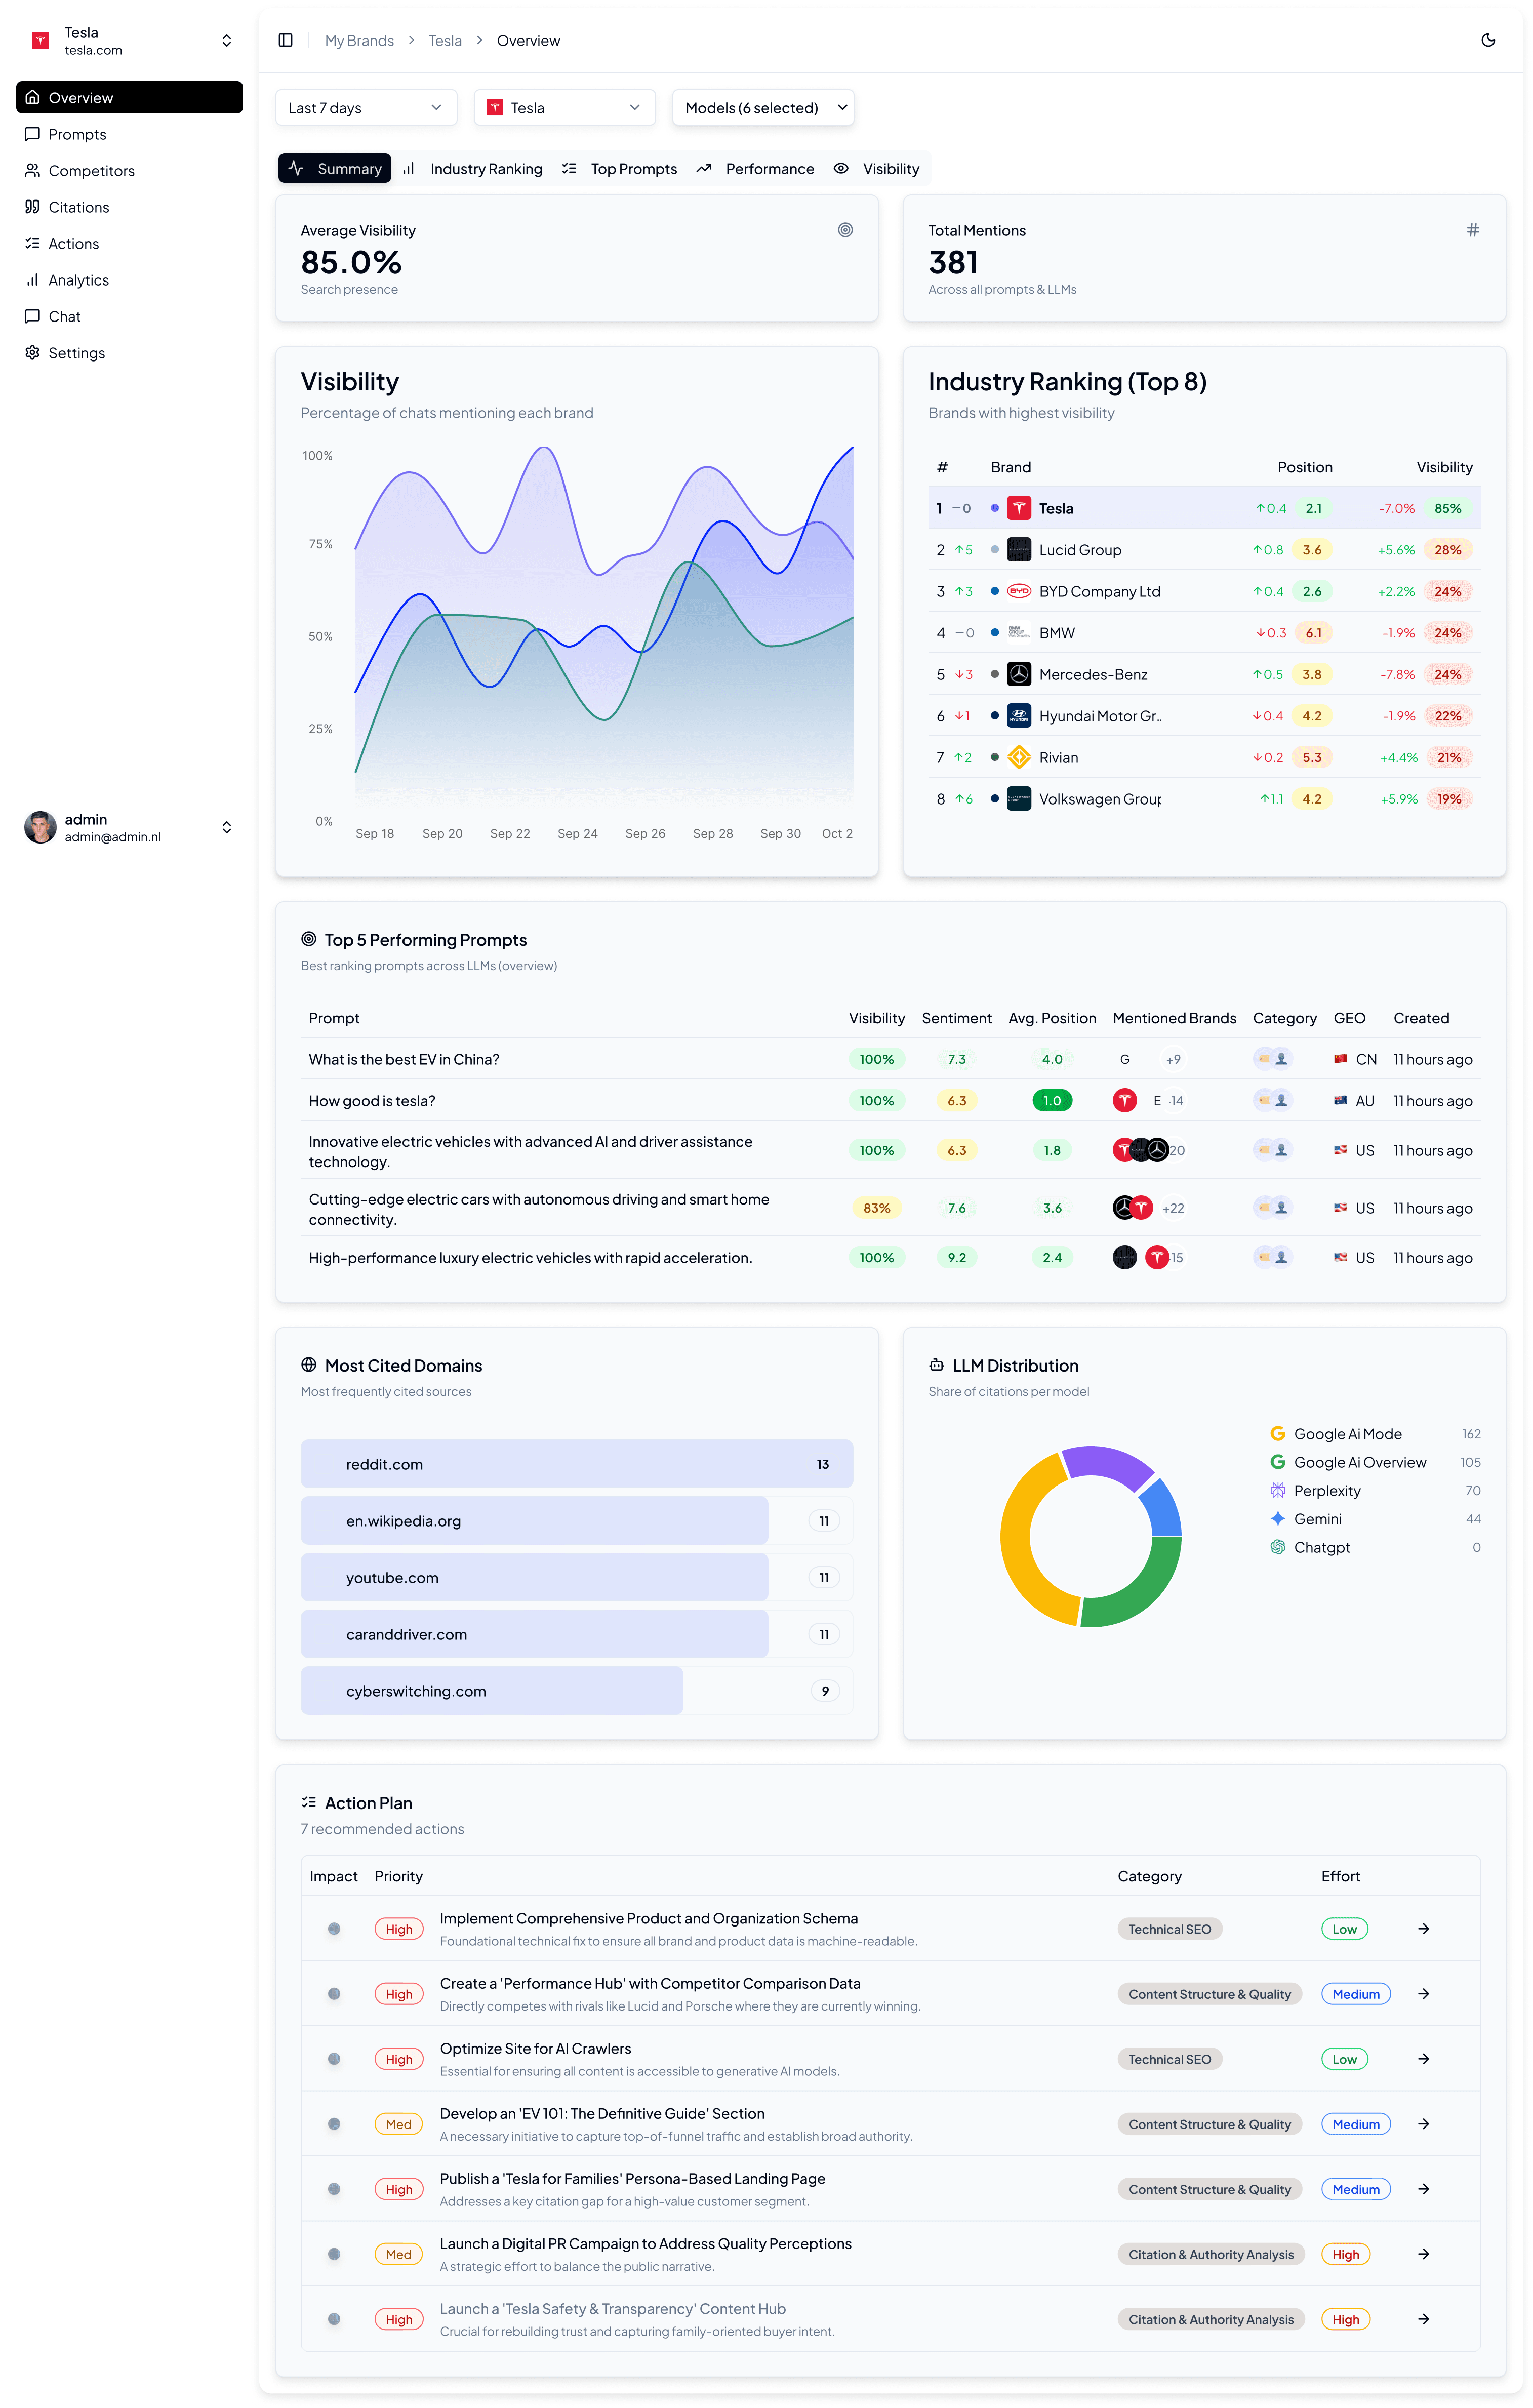This screenshot has width=1533, height=2408.
Task: Open the Competitors sidebar page
Action: (x=91, y=171)
